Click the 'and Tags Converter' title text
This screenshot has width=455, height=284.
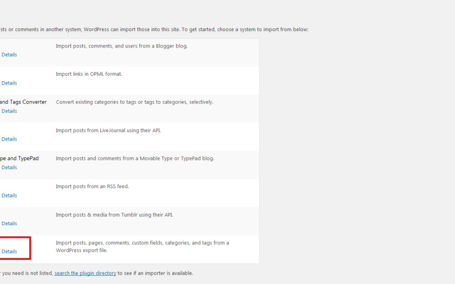(23, 102)
